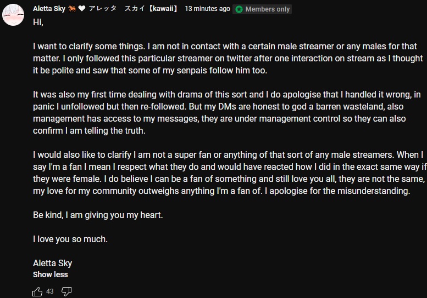Collapse the comment with Show less
The width and height of the screenshot is (427, 298).
pos(51,274)
